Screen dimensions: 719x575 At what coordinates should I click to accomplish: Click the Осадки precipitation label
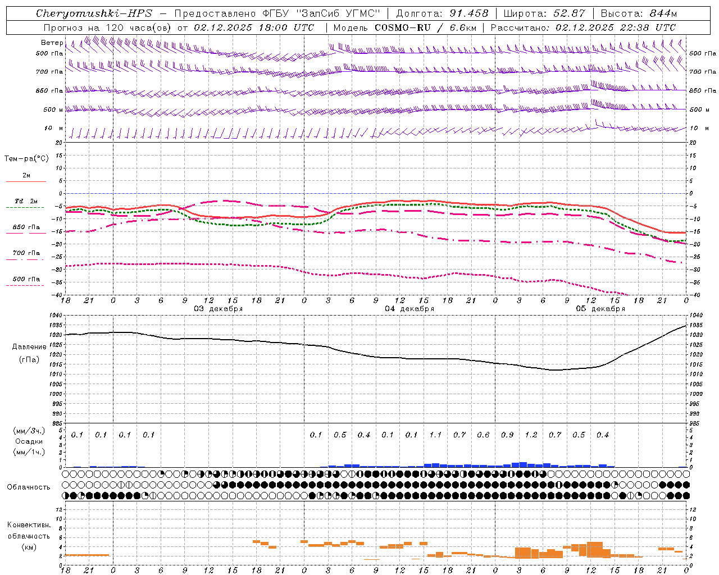pos(29,441)
